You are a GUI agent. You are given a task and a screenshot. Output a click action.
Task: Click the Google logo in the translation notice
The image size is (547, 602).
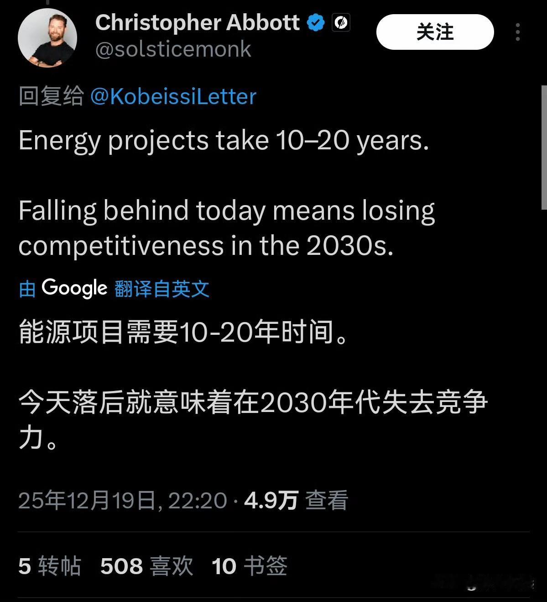pos(74,288)
